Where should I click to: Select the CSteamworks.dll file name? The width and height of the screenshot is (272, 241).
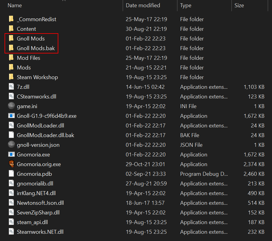coord(37,97)
